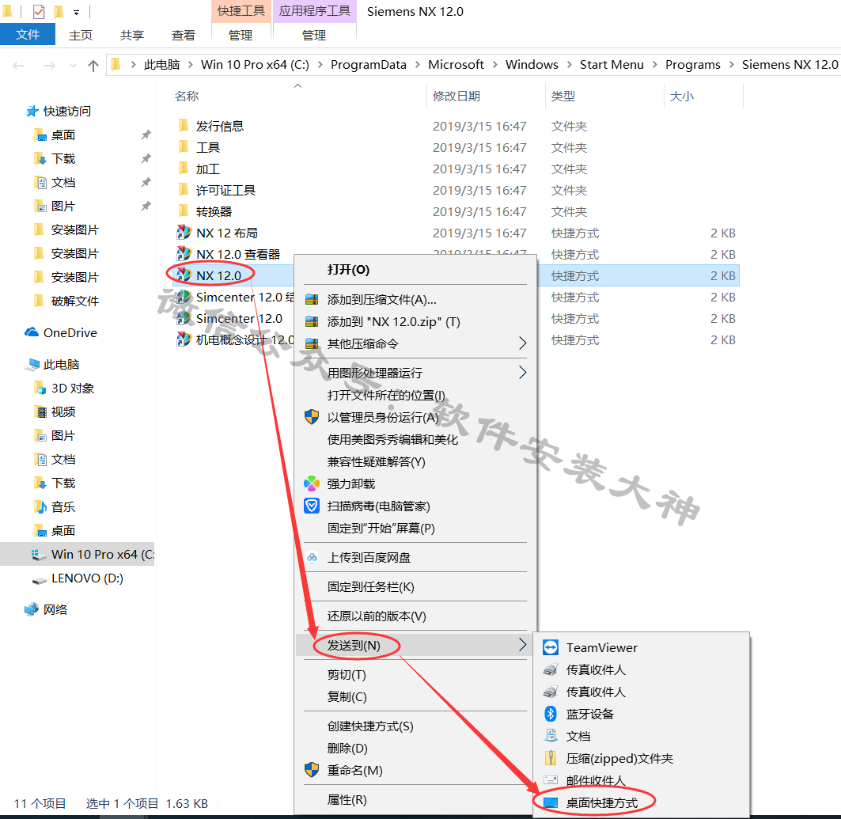The width and height of the screenshot is (841, 819).
Task: Click the archive icon beside 添加到压缩文件
Action: click(312, 299)
